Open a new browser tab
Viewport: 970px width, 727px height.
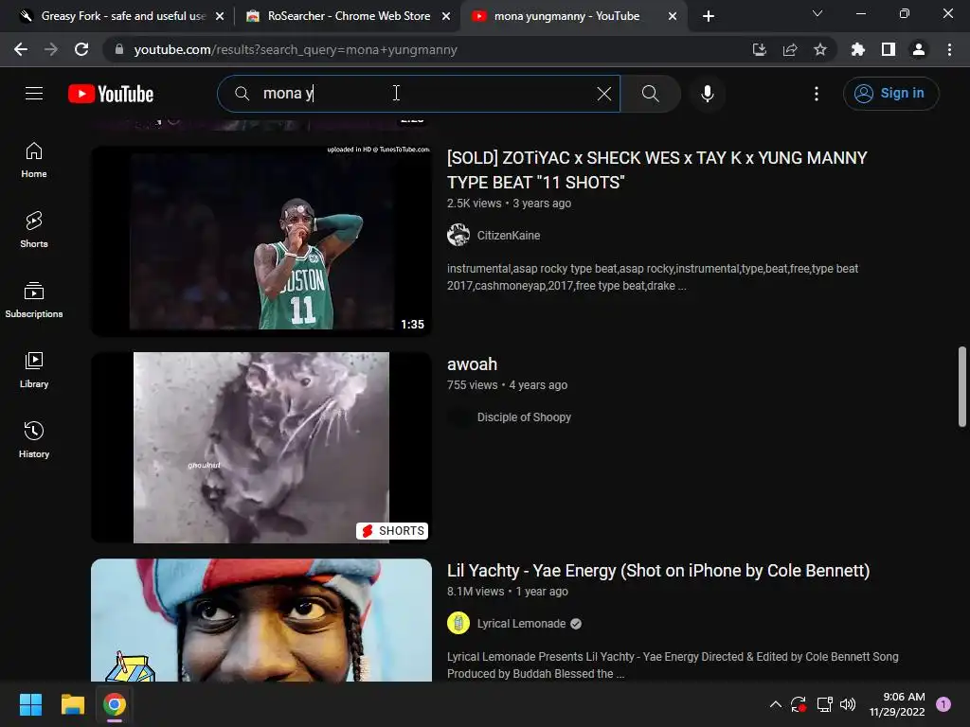pyautogui.click(x=709, y=17)
